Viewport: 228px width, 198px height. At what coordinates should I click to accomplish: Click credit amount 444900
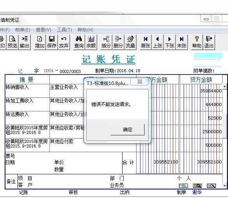coord(214,104)
